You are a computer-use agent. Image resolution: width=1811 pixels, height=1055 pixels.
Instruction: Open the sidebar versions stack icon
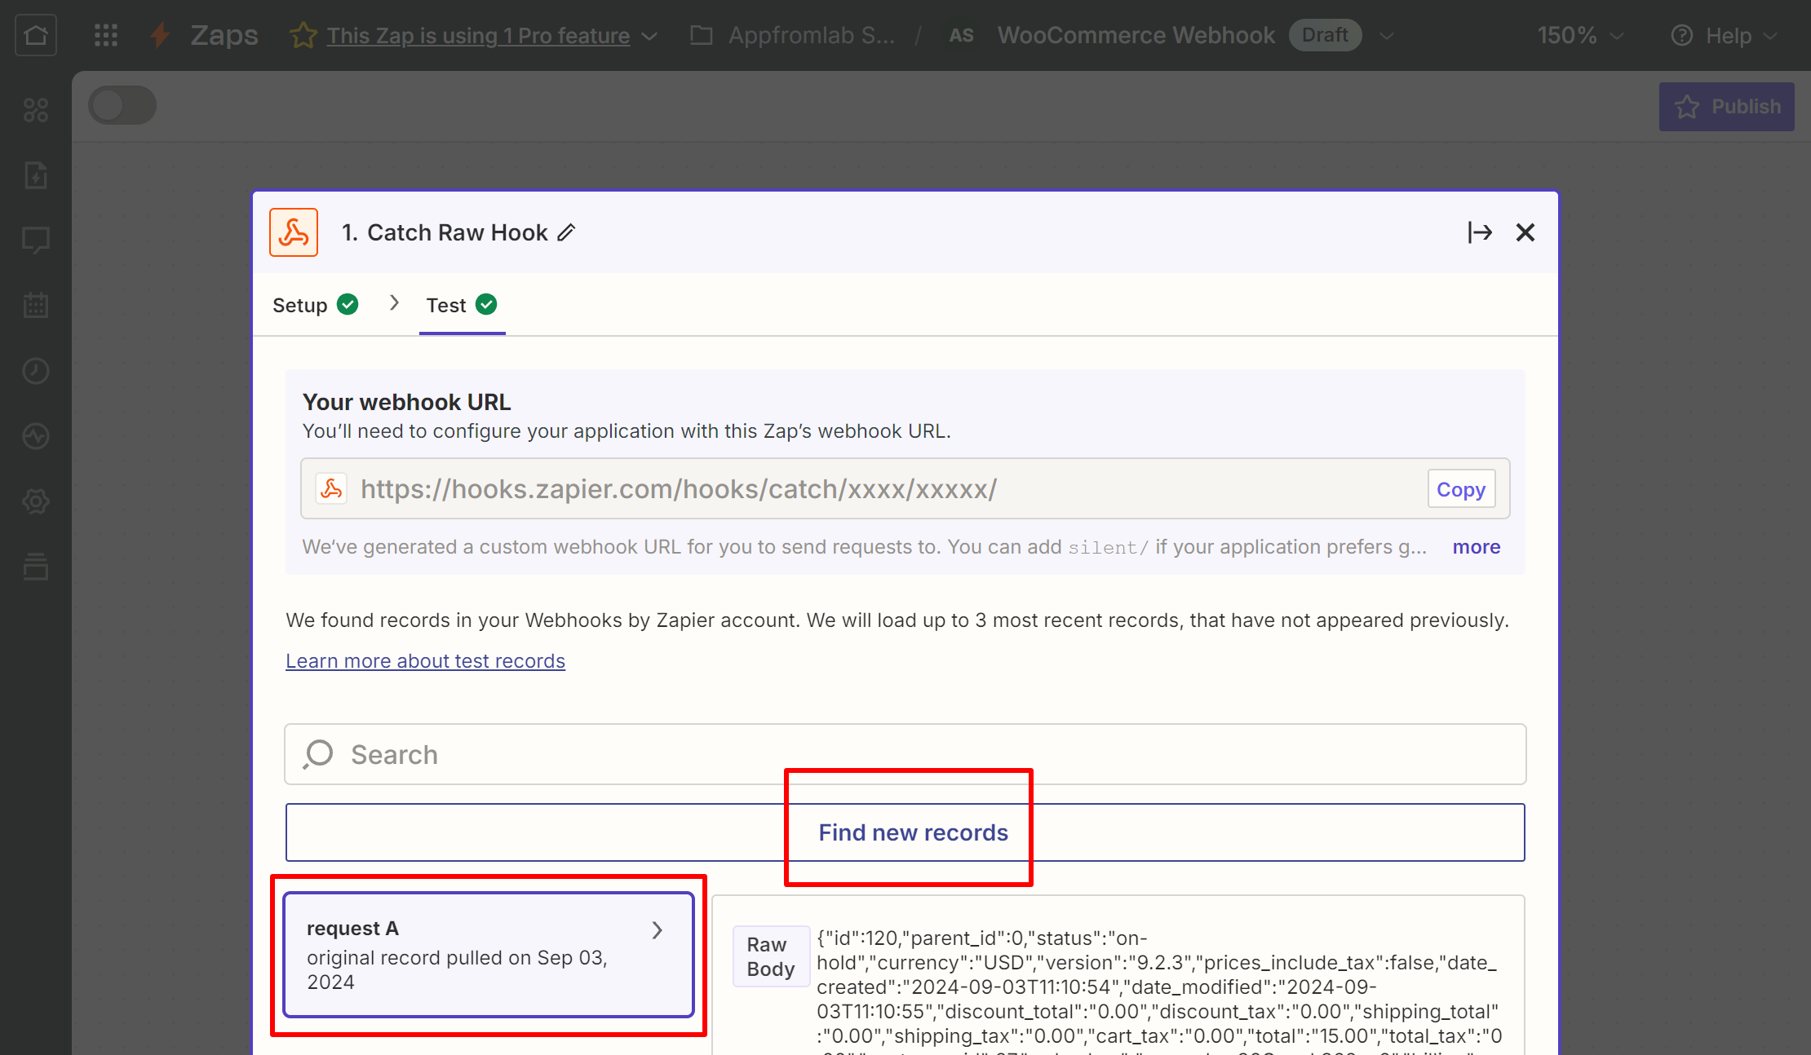tap(36, 566)
